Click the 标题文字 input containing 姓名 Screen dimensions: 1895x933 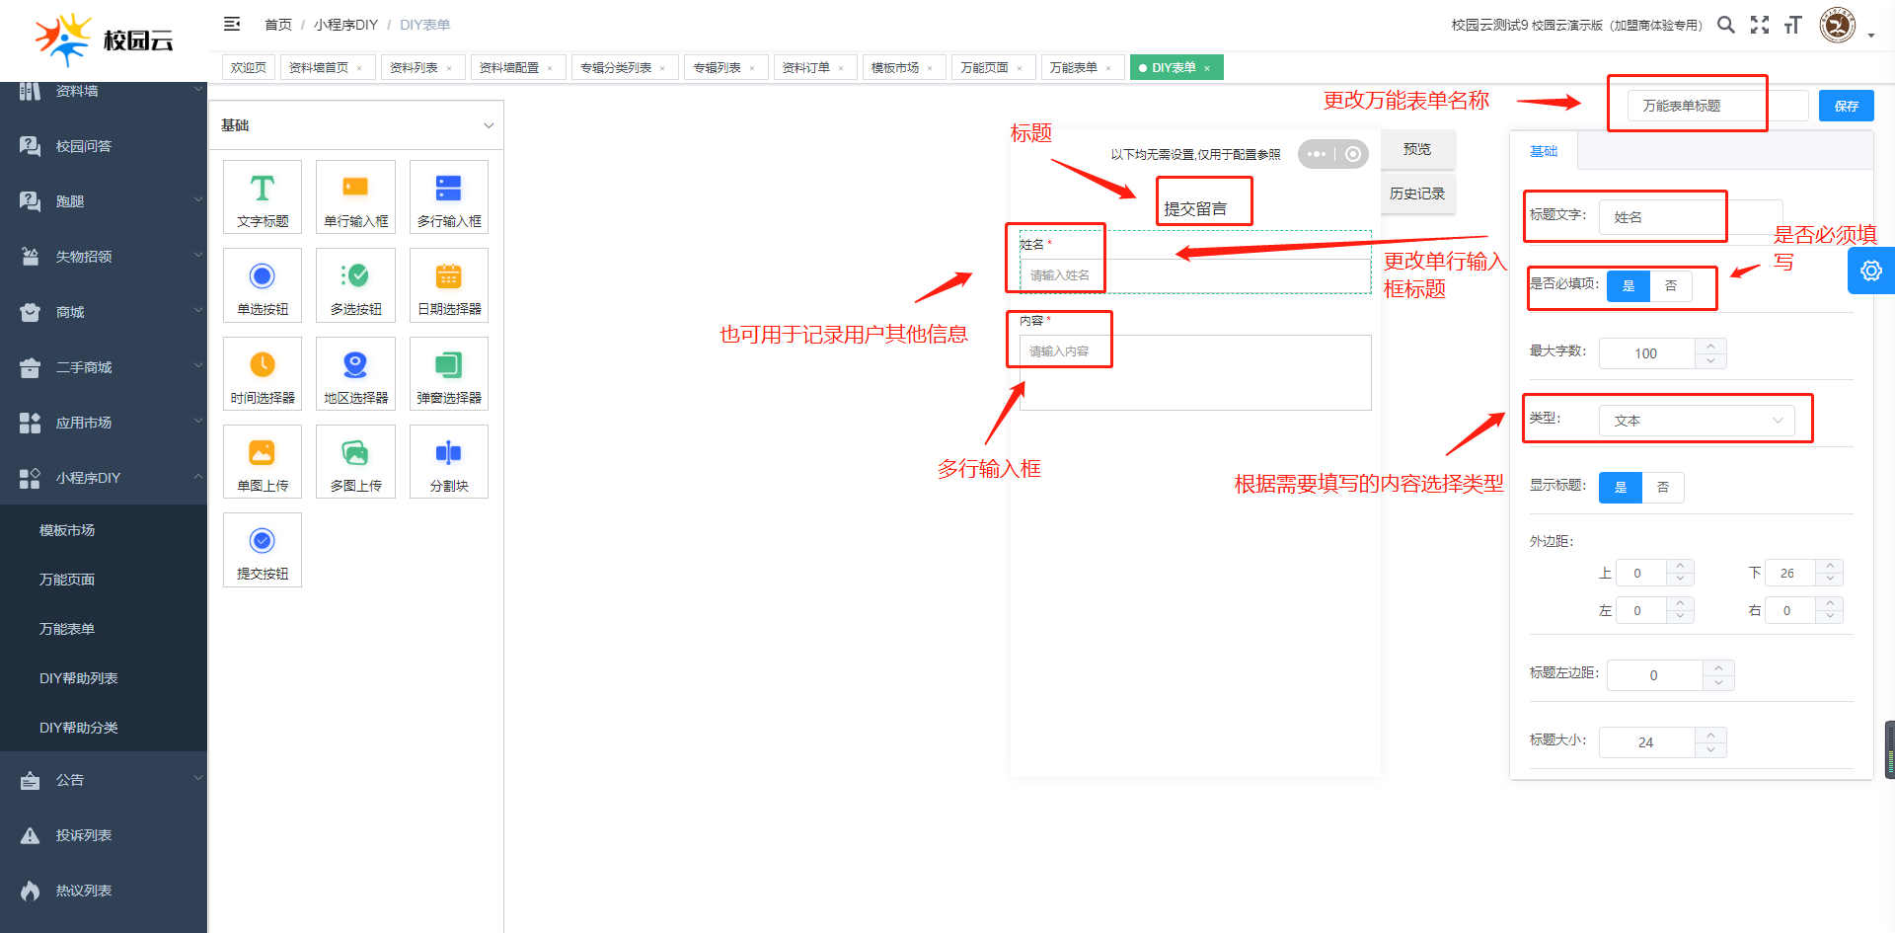click(x=1691, y=217)
